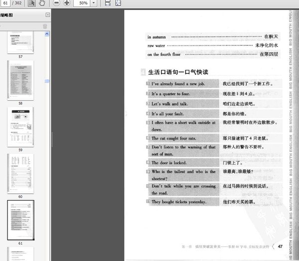Viewport: 299px width, 261px height.
Task: Click the heading 生活口语句一口气快读
Action: [178, 72]
